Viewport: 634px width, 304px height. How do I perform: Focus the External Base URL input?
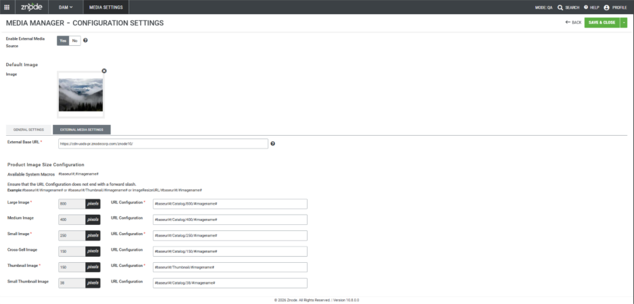coord(163,143)
